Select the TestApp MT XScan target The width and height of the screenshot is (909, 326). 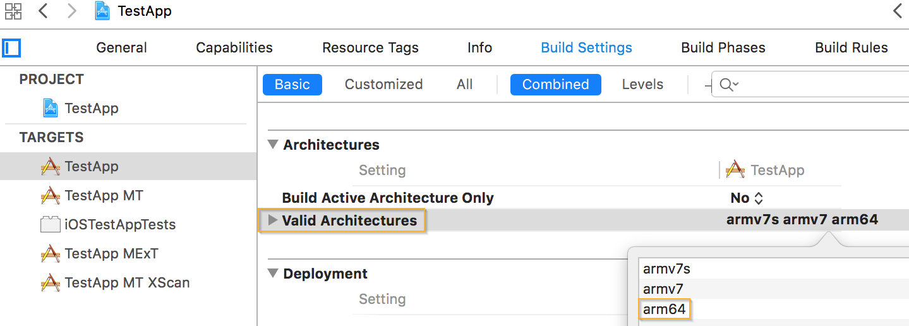click(x=127, y=283)
